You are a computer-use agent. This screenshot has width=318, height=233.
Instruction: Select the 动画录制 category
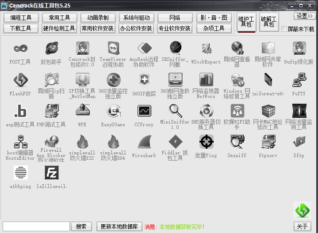tap(98, 18)
